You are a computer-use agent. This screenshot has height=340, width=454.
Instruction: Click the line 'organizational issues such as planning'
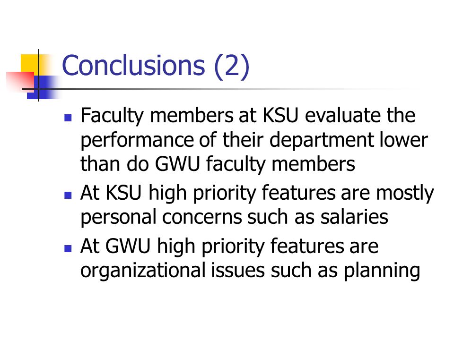click(250, 271)
